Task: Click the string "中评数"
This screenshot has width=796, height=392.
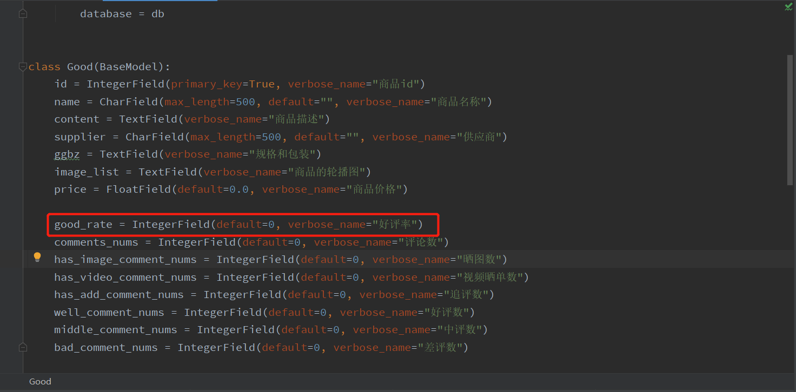Action: point(460,330)
